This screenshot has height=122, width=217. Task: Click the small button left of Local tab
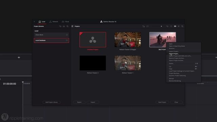tap(34, 22)
